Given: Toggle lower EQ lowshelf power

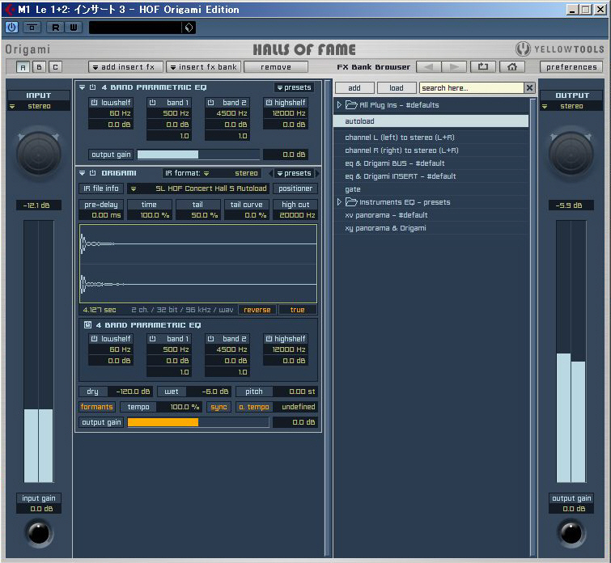Looking at the screenshot, I should (94, 339).
